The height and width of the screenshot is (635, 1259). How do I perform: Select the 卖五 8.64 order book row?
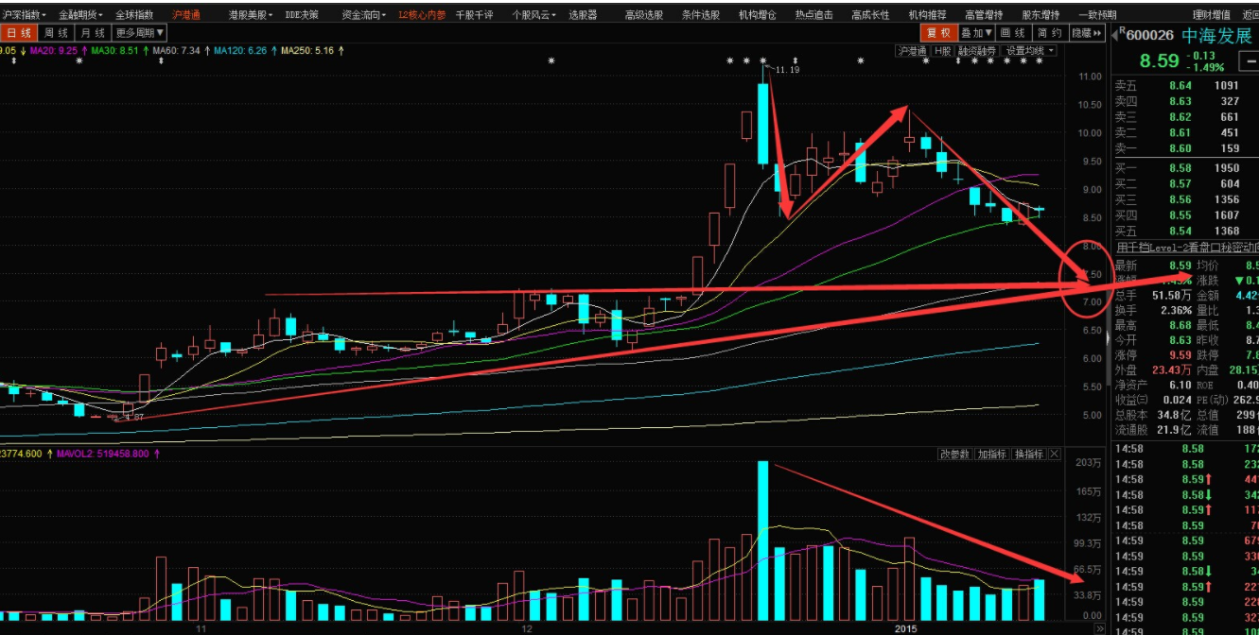pos(1186,85)
